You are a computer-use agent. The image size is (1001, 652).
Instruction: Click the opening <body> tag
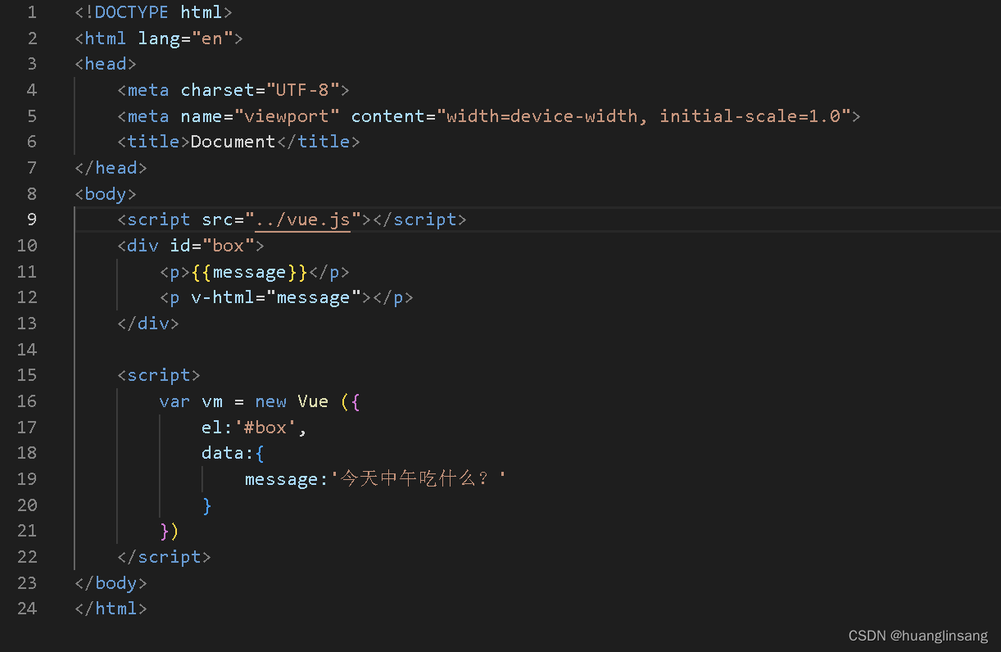(106, 194)
